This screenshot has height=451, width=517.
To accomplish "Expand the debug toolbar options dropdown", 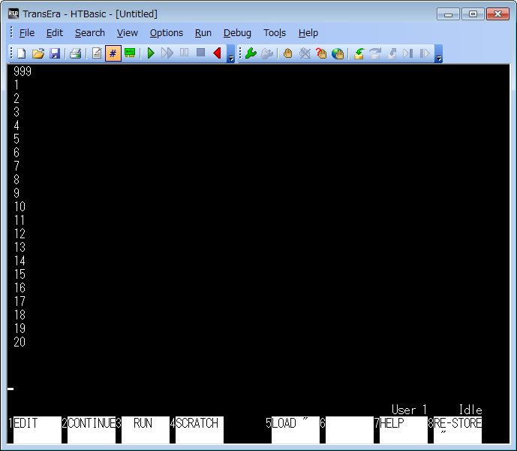I will (438, 54).
